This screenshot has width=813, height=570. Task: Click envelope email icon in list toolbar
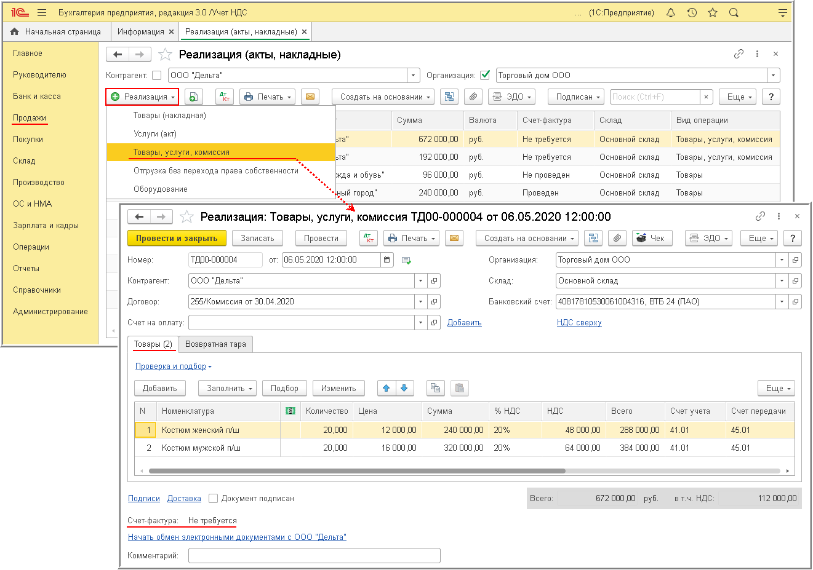pos(310,97)
